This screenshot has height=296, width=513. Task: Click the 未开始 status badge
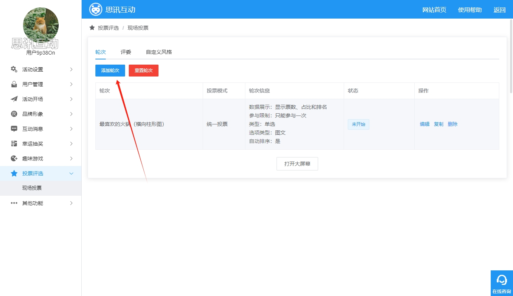coord(359,124)
